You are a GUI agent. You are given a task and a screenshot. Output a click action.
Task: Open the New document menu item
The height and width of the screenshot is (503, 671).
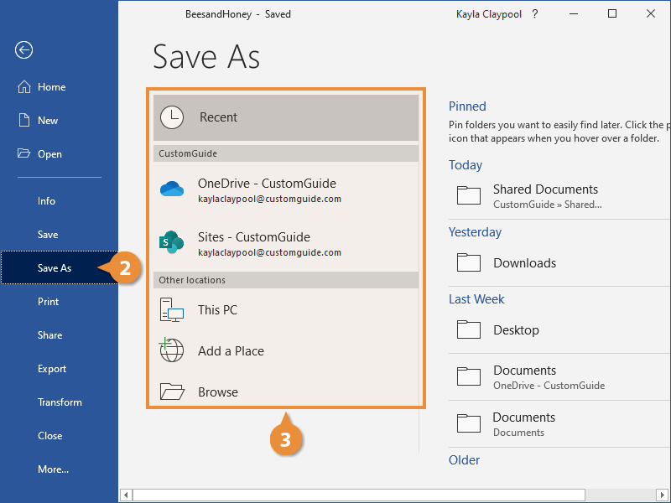[x=48, y=121]
